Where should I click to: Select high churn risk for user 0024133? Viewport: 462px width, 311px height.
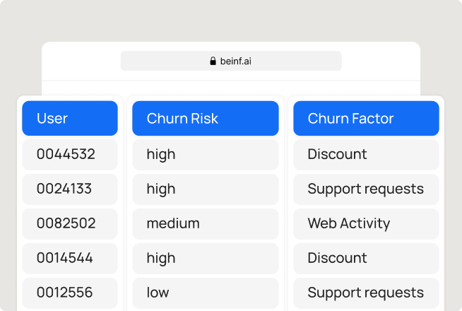(x=205, y=189)
